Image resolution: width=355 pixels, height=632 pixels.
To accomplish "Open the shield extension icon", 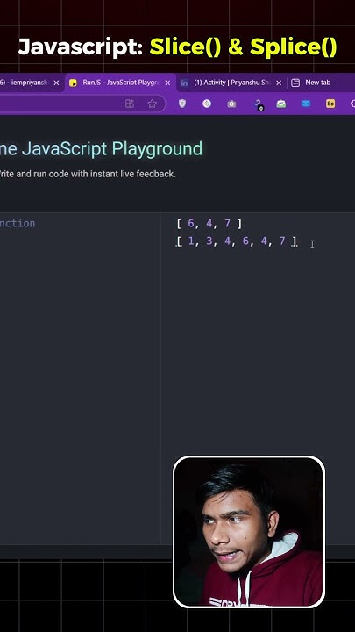I will coord(182,104).
